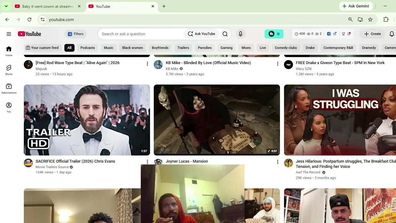396x223 pixels.
Task: Go back in browser history
Action: [x=7, y=20]
